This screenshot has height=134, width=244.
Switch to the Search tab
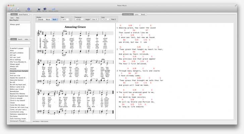pos(20,39)
